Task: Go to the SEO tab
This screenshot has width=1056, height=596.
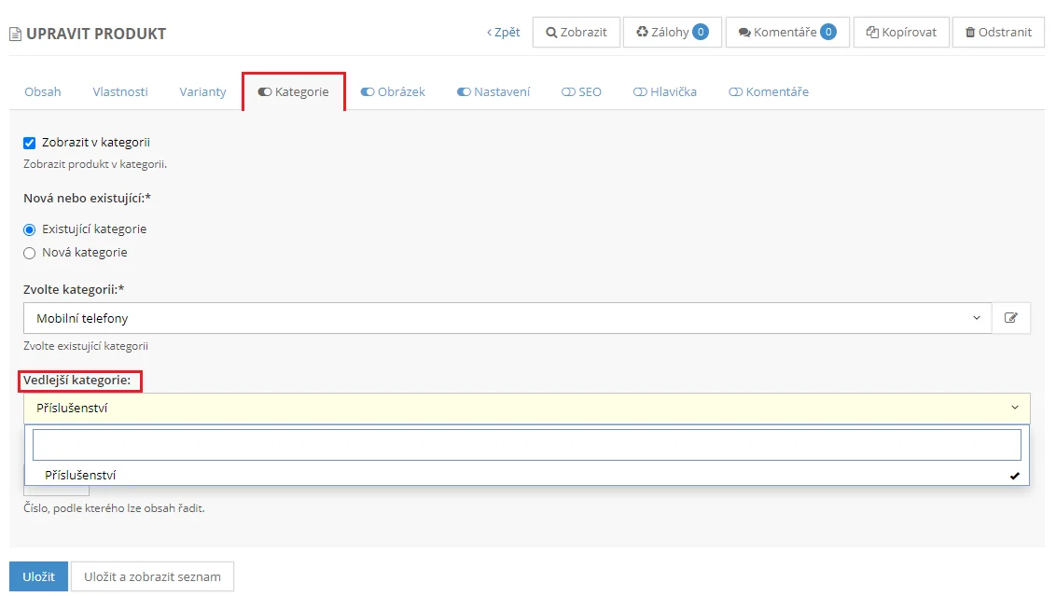Action: point(581,91)
